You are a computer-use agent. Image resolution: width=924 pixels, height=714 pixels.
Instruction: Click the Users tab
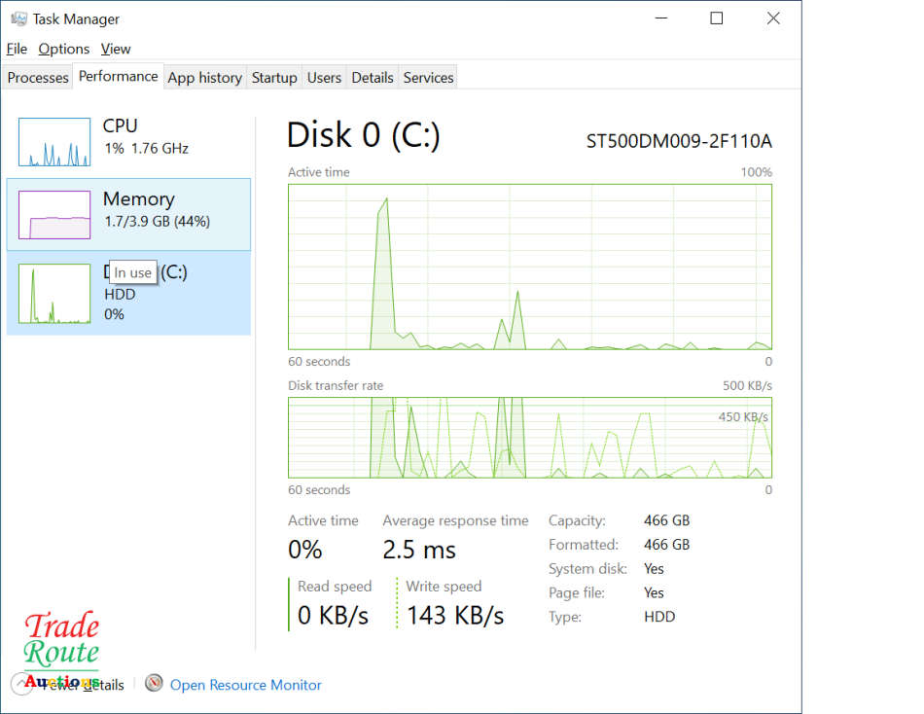tap(324, 77)
